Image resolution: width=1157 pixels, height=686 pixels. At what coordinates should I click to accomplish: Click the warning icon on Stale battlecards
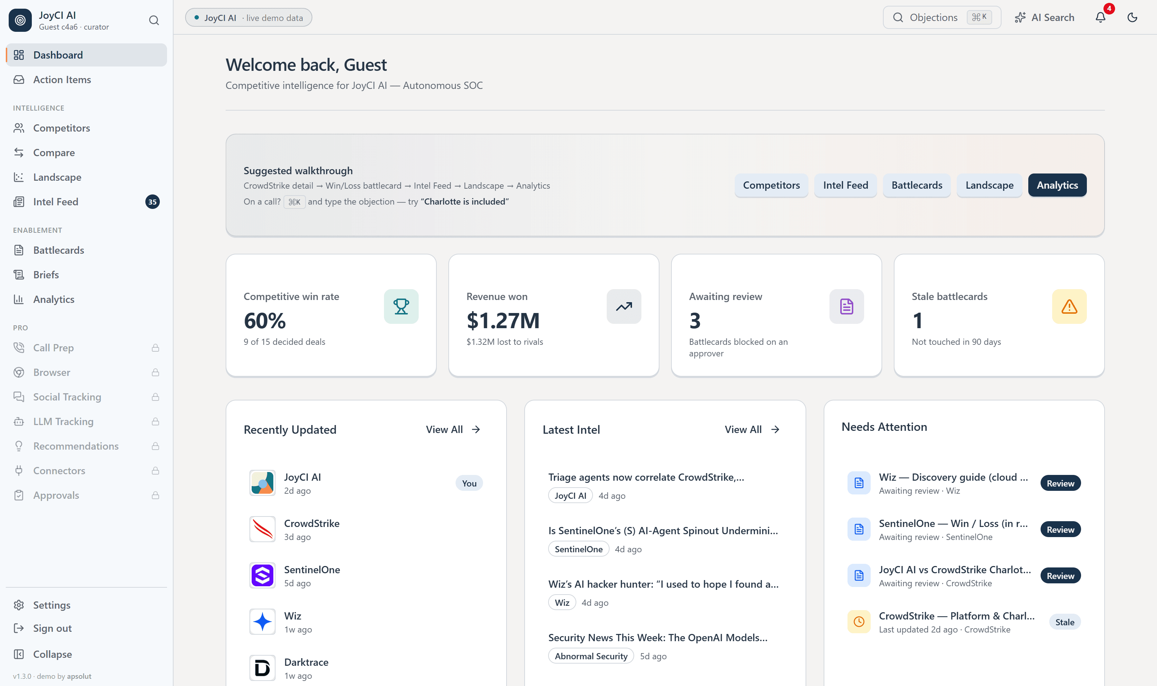pyautogui.click(x=1069, y=306)
